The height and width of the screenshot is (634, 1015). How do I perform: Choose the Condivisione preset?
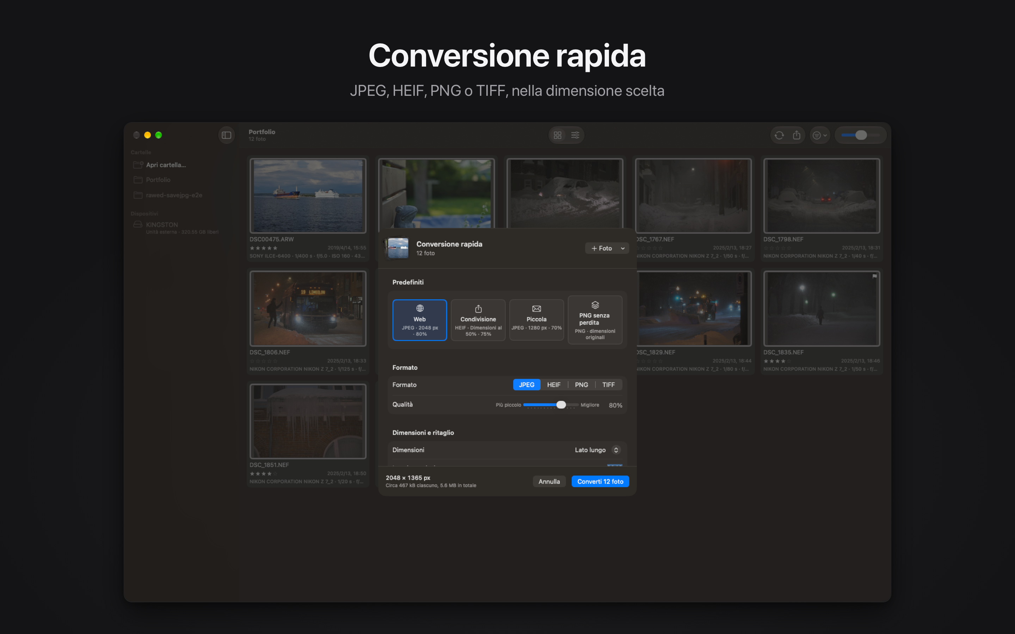click(478, 320)
